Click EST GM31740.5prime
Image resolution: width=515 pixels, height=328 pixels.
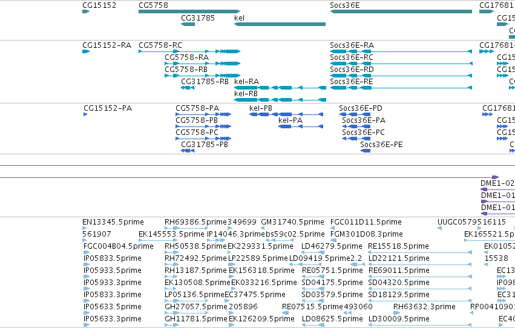[293, 222]
